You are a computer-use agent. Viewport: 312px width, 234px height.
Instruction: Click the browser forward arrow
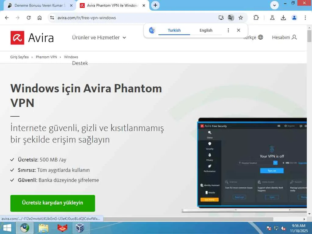point(18,18)
